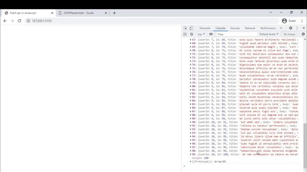Click the length: 100 line
Screen dimensions: 307x172
click(201, 158)
